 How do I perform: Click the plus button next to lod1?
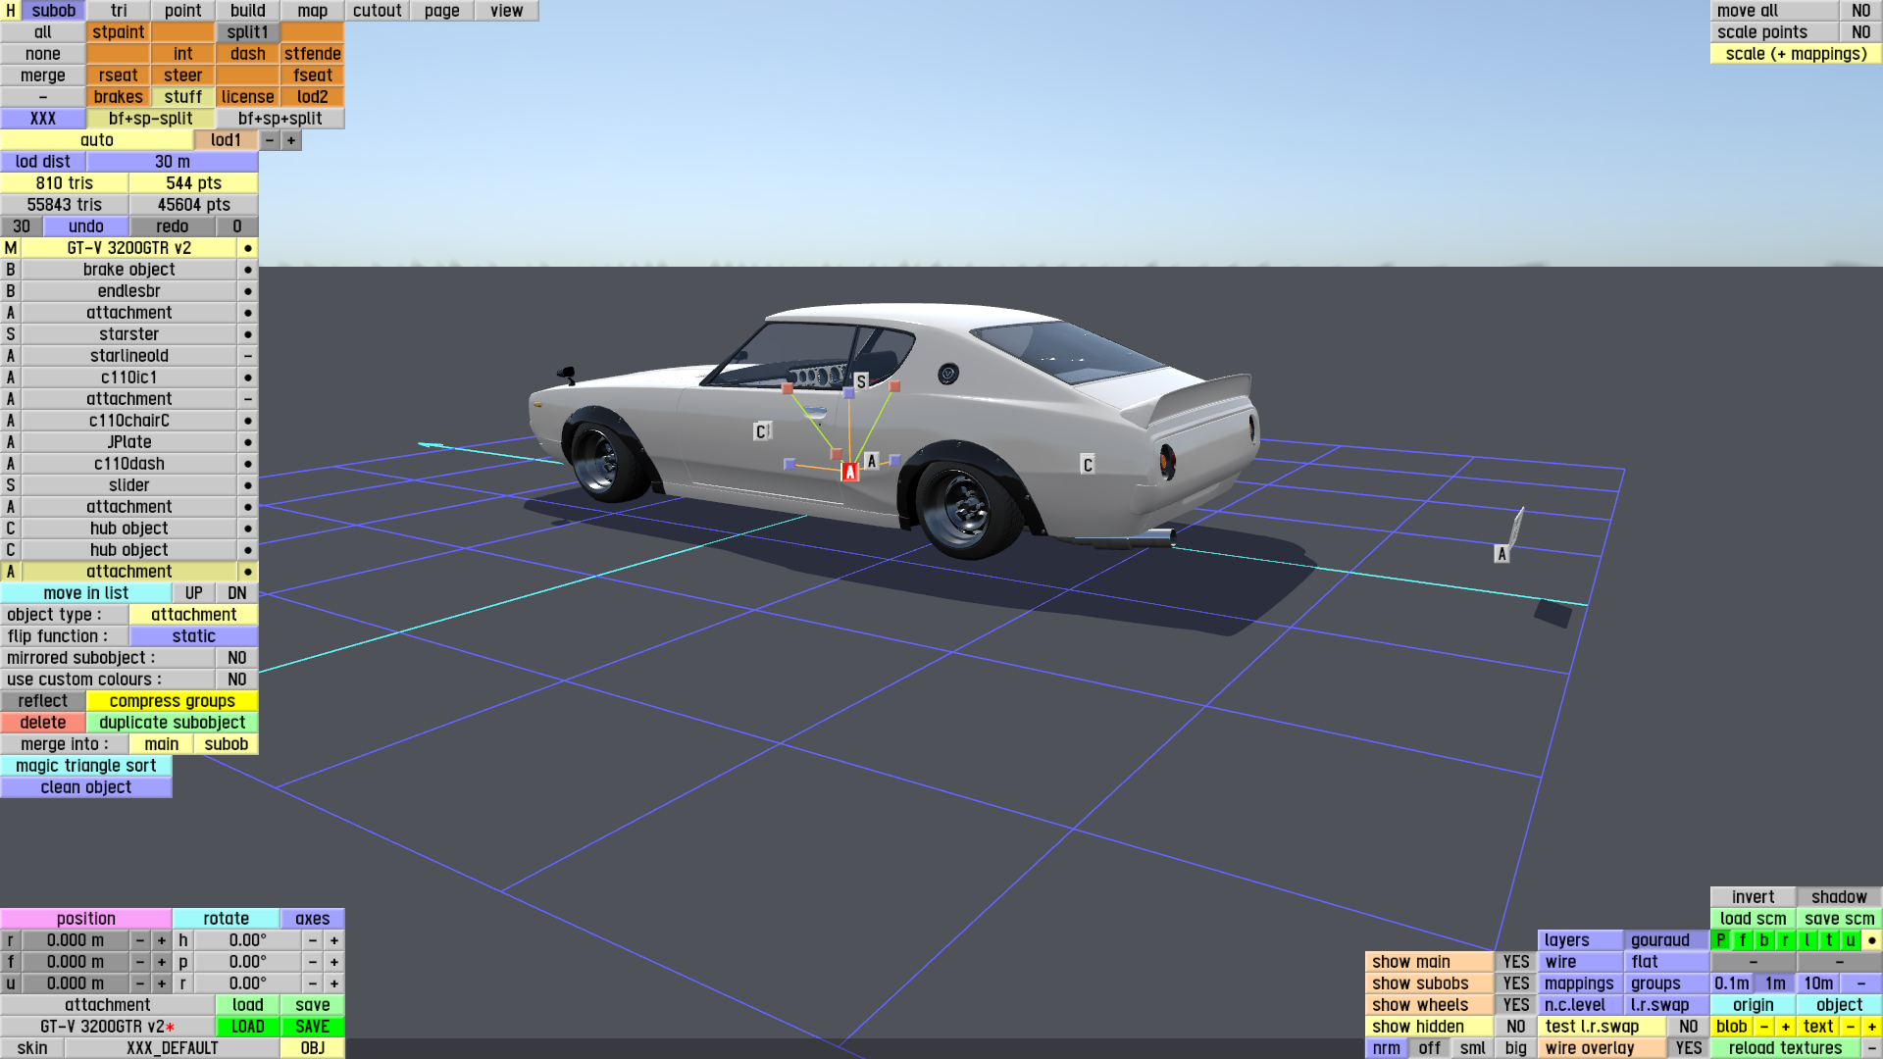coord(291,140)
